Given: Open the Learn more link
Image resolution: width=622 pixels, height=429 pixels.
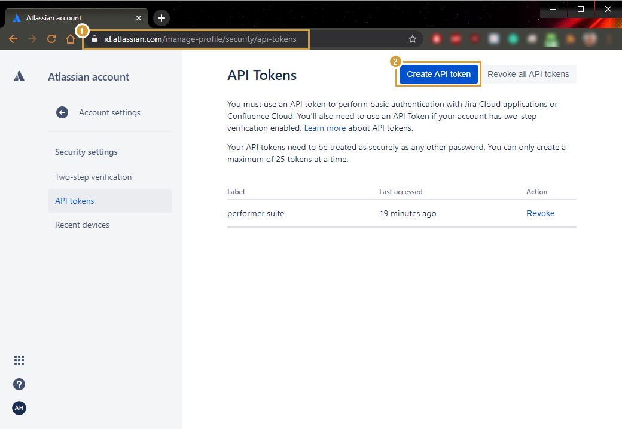Looking at the screenshot, I should pyautogui.click(x=325, y=128).
